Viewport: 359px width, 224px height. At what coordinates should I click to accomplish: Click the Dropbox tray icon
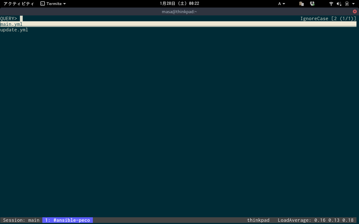coord(312,4)
